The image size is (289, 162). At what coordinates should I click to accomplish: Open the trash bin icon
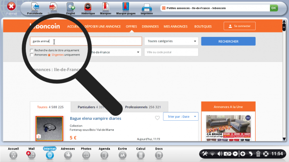coord(258,154)
